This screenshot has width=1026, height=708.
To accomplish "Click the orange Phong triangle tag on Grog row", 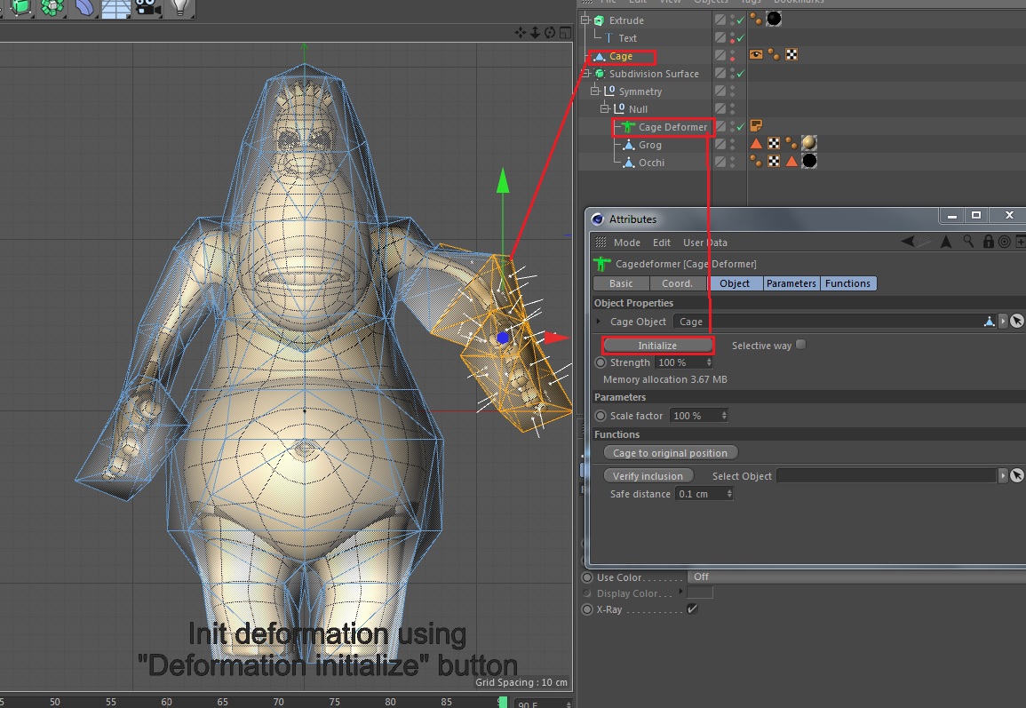I will pyautogui.click(x=756, y=143).
